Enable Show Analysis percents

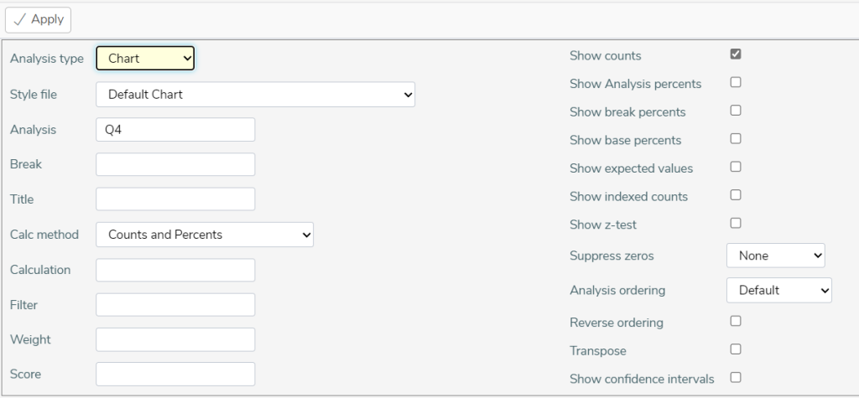[736, 82]
